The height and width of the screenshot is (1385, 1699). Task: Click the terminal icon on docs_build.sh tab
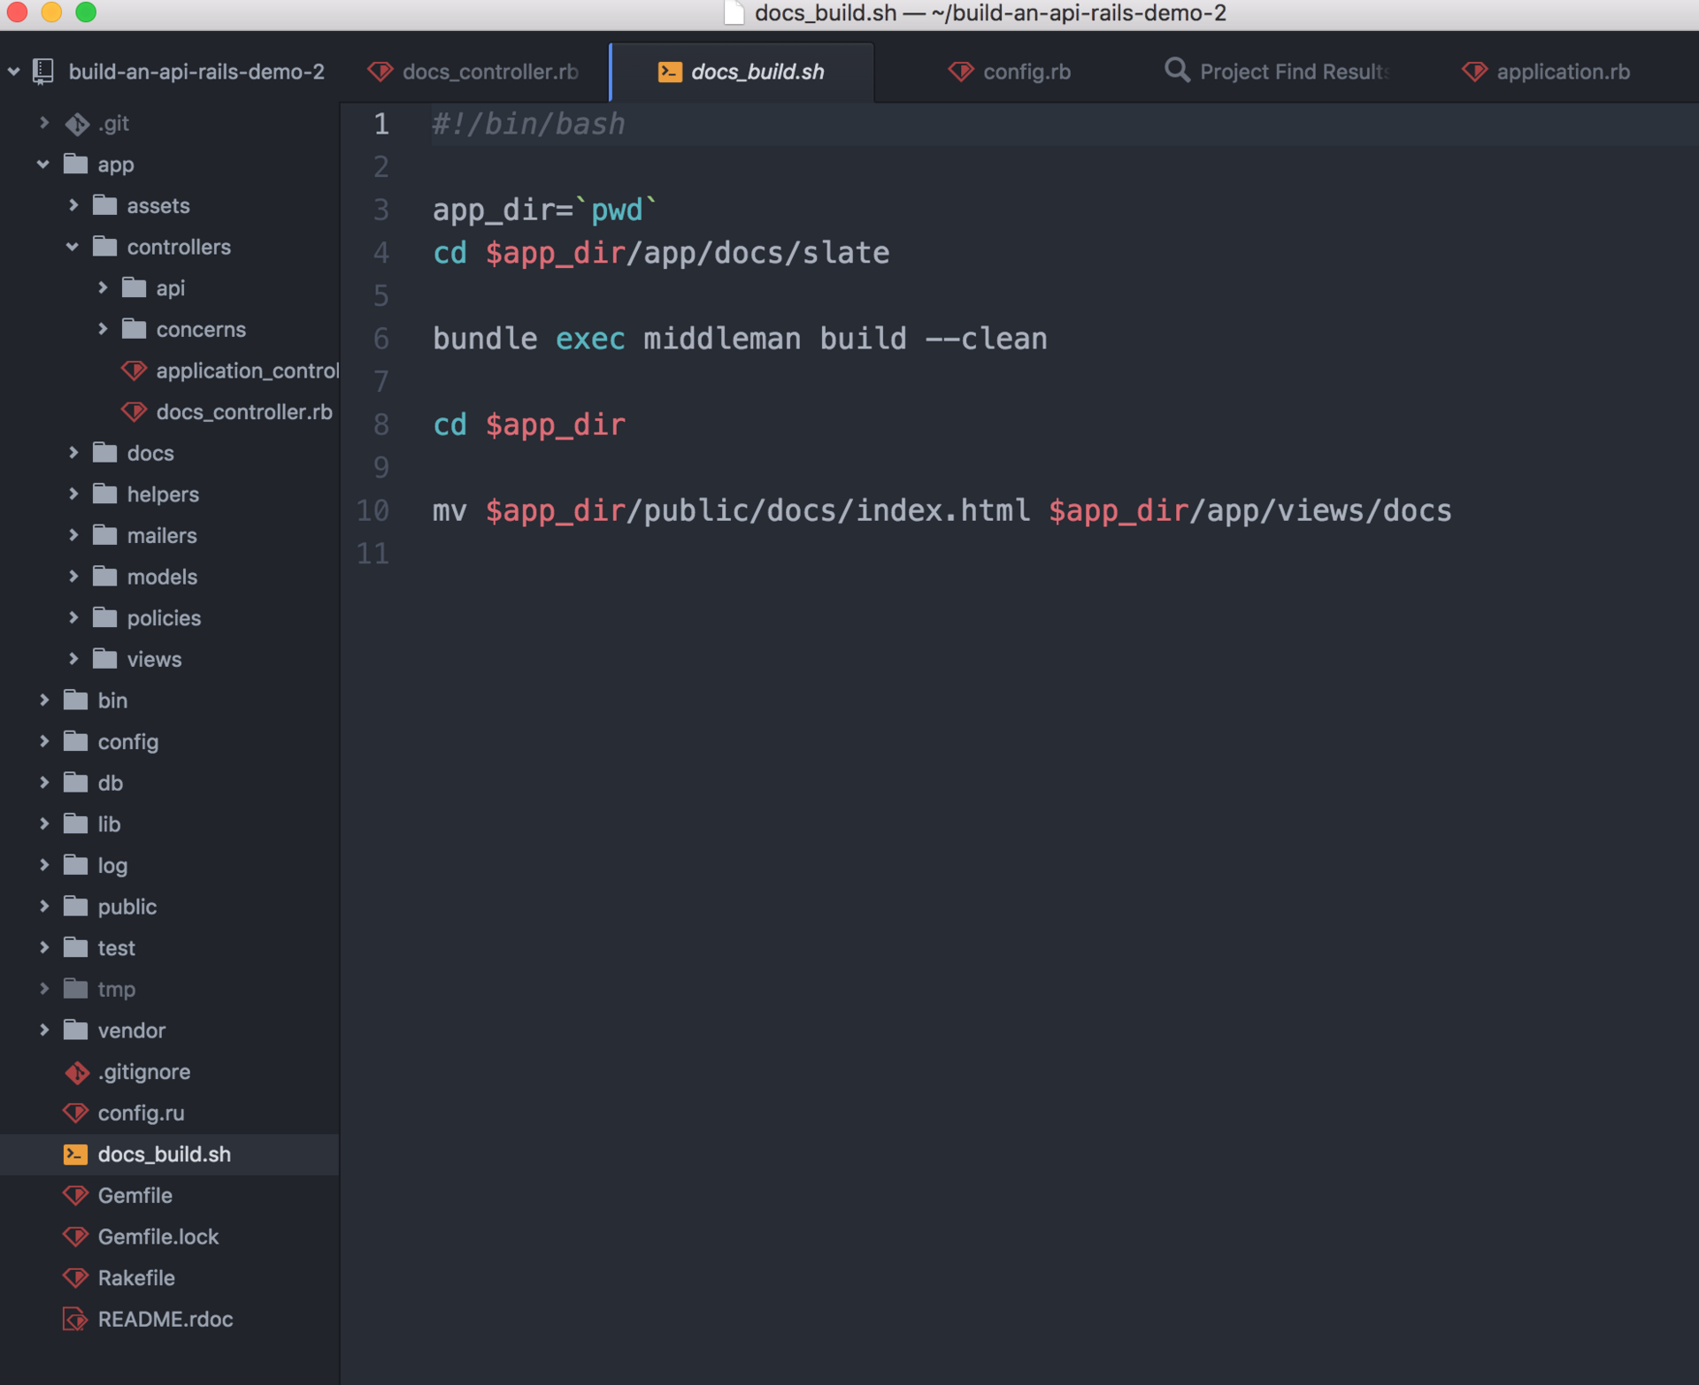point(670,72)
